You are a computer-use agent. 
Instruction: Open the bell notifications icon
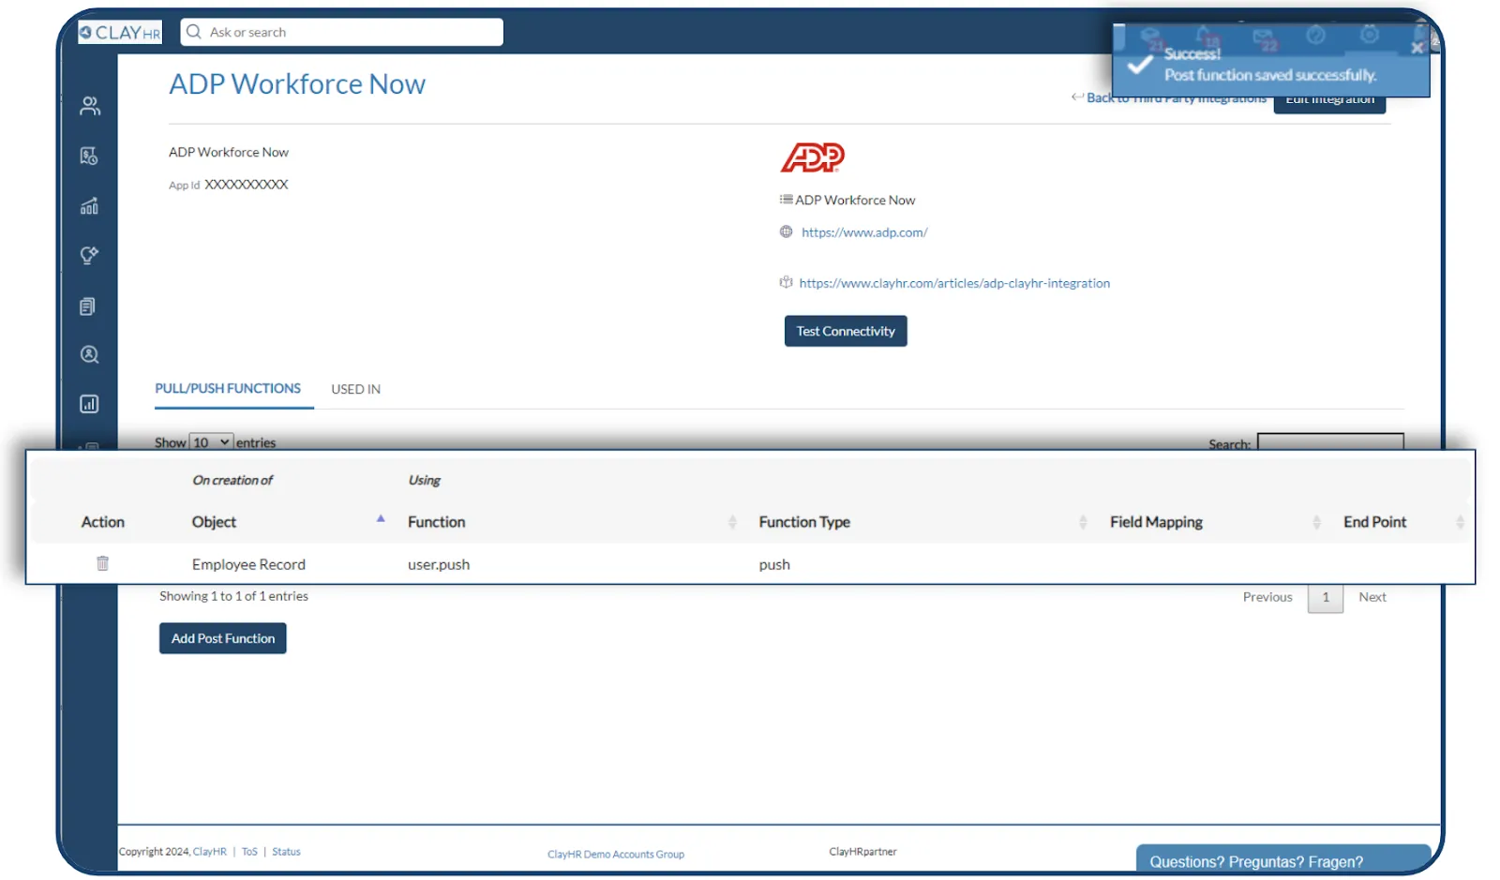tap(1206, 37)
